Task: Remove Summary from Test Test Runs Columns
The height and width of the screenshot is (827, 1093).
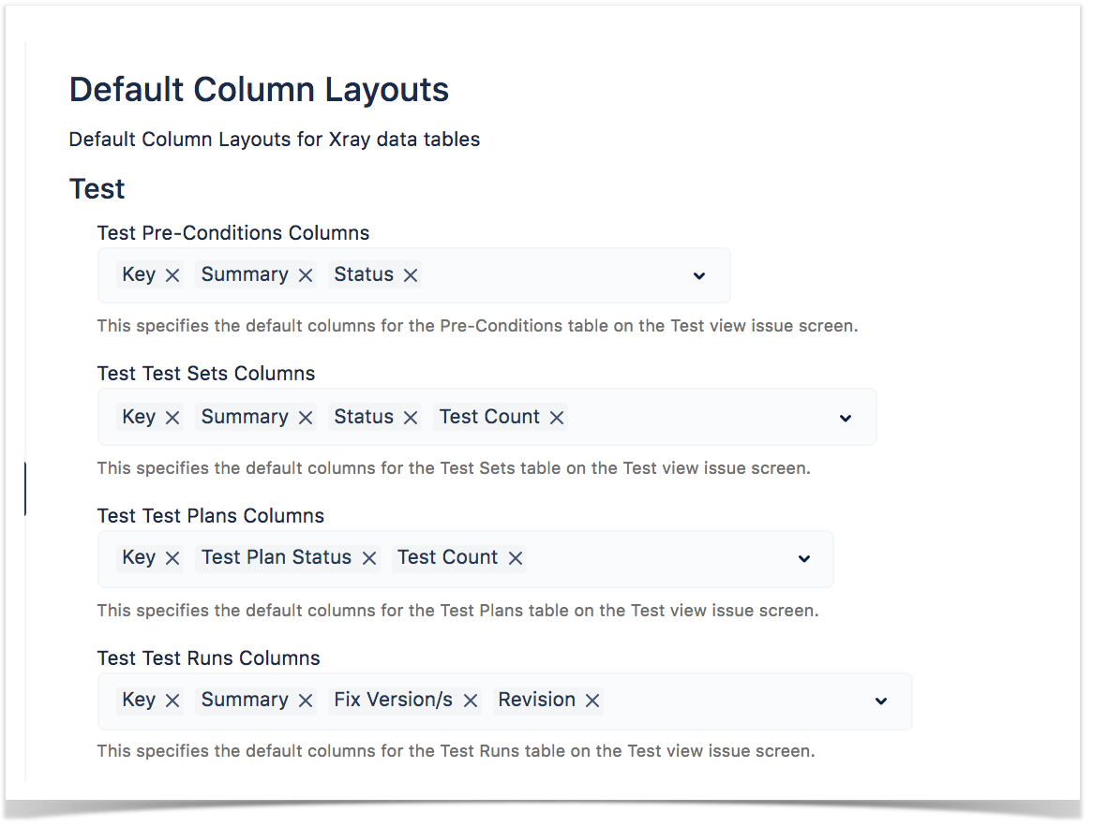Action: [x=306, y=701]
